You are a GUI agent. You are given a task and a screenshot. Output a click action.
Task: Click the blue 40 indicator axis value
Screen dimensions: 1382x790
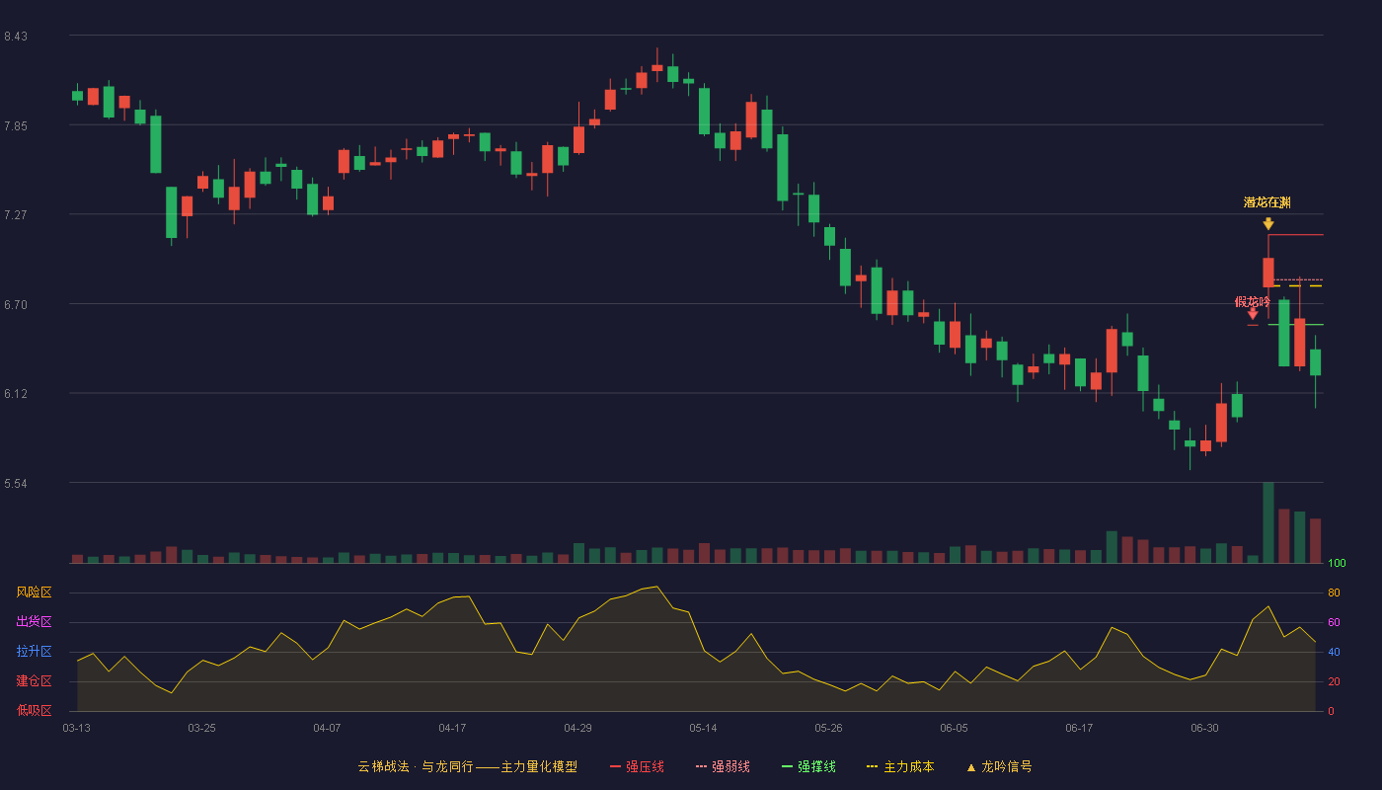click(x=1334, y=652)
